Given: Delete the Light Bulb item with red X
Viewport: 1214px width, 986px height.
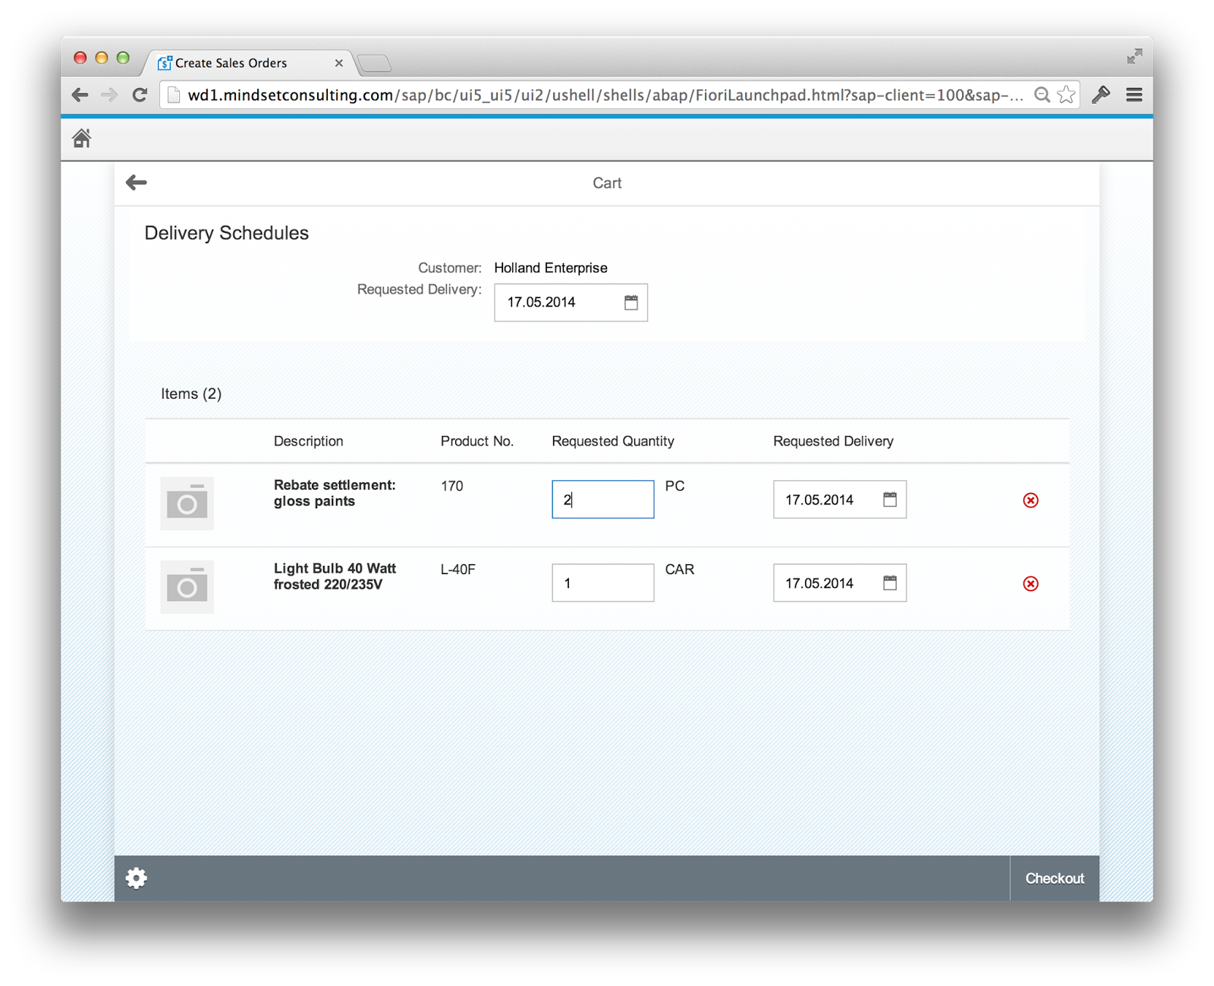Looking at the screenshot, I should tap(1030, 584).
